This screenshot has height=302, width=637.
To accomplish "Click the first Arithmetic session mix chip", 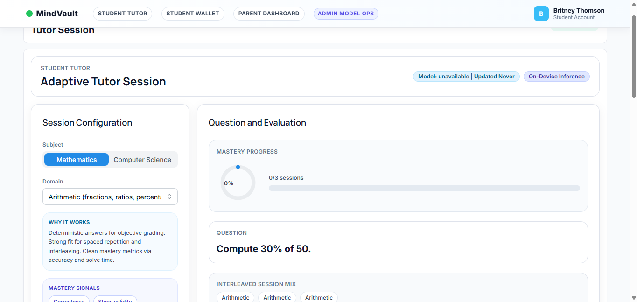I will (236, 297).
